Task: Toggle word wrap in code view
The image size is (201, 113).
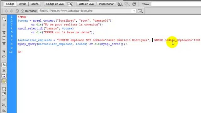Action: [4, 75]
